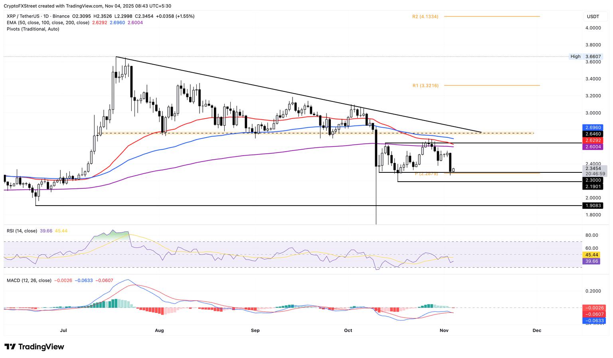
Task: Click the Binance exchange label
Action: click(62, 16)
